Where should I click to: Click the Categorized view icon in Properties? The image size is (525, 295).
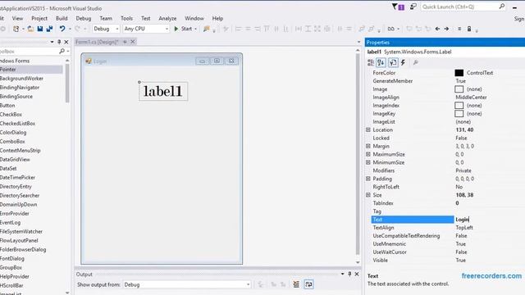[371, 62]
